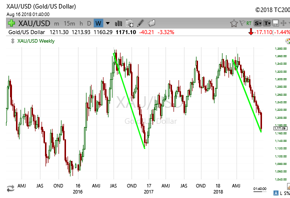The height and width of the screenshot is (198, 290).
Task: Toggle the 'L' scale button
Action: click(x=281, y=193)
